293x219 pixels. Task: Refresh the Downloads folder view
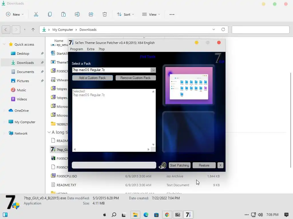click(223, 29)
